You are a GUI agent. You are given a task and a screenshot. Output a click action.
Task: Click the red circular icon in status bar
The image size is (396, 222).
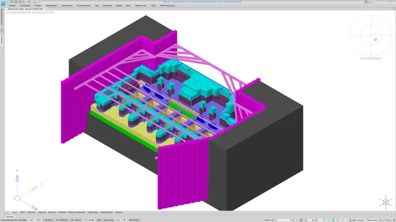coord(301,220)
